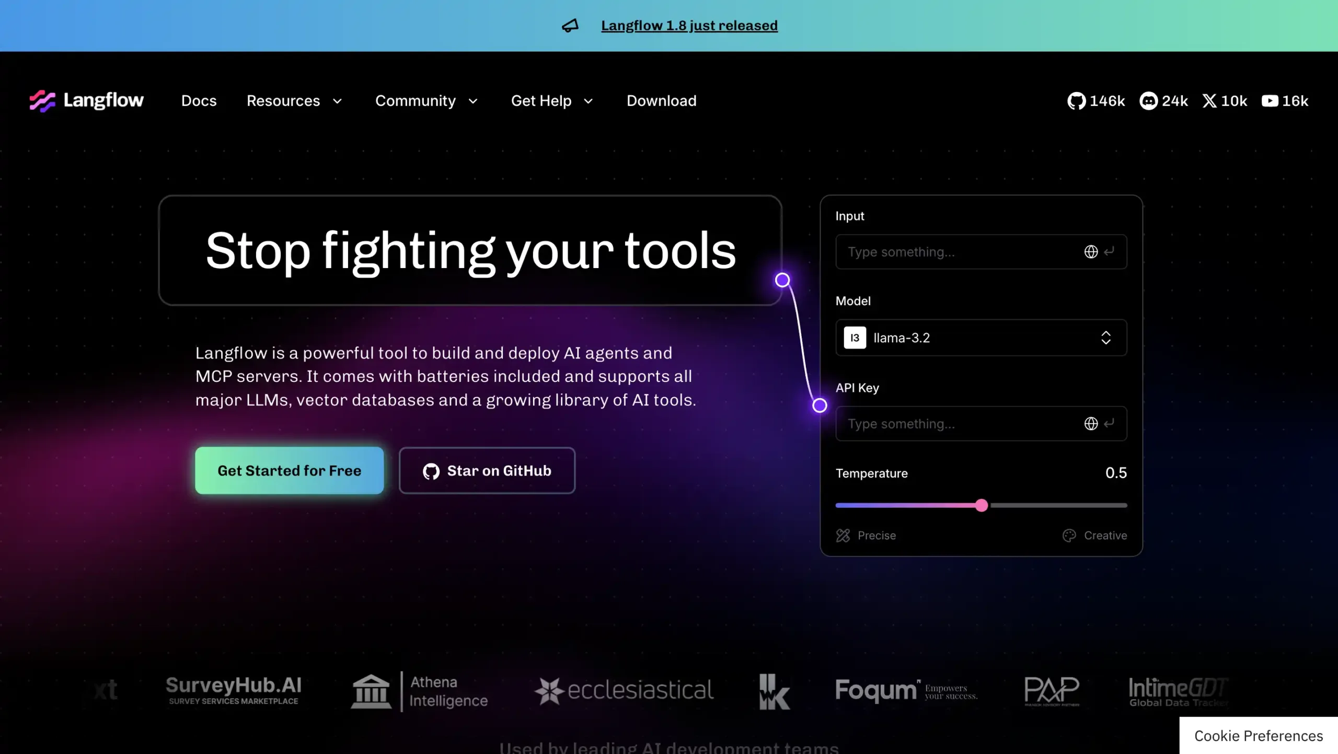Open the YouTube channel icon

(1270, 100)
